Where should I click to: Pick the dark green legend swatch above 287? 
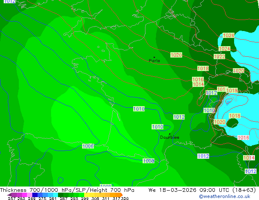tap(60, 195)
